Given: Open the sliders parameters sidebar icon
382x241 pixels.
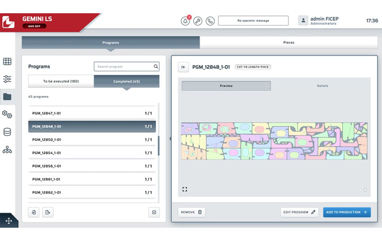Looking at the screenshot, I should [x=7, y=79].
